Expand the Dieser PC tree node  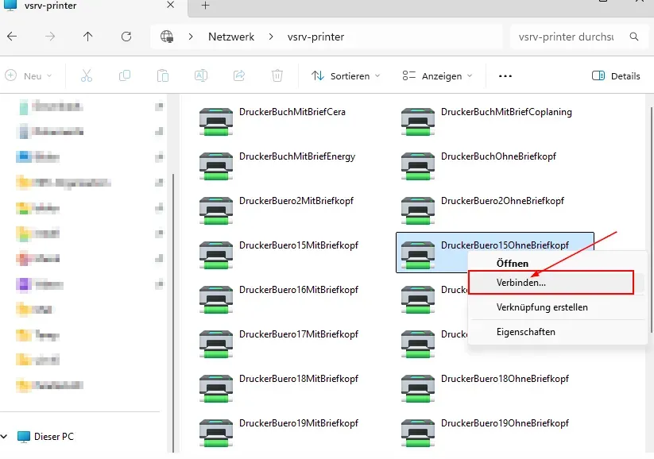pos(6,437)
